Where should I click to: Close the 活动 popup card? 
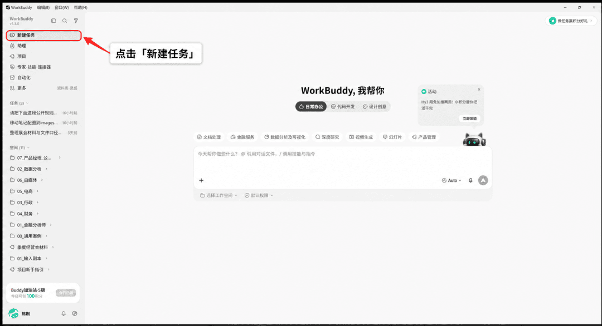point(479,90)
